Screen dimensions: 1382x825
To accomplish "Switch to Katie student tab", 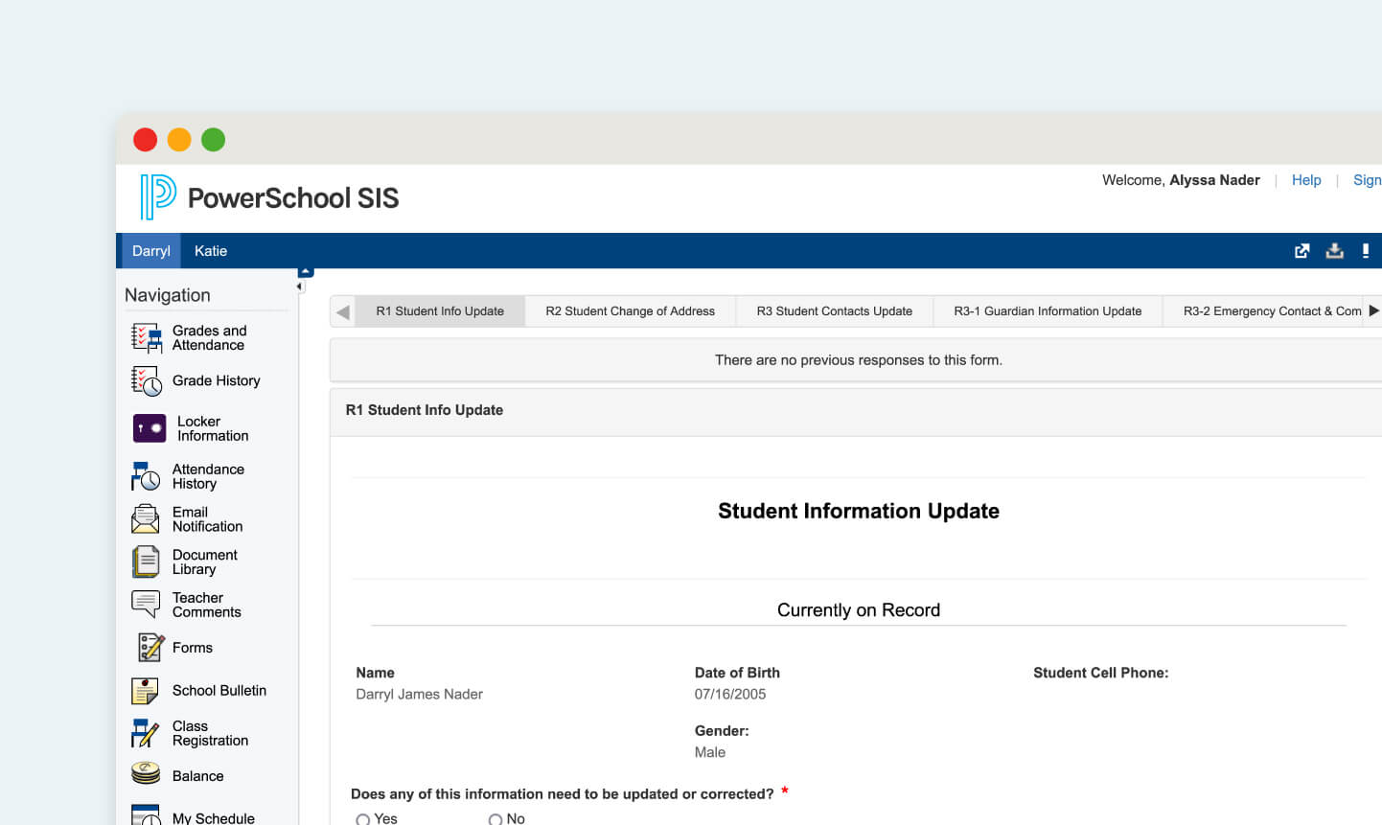I will coord(211,251).
